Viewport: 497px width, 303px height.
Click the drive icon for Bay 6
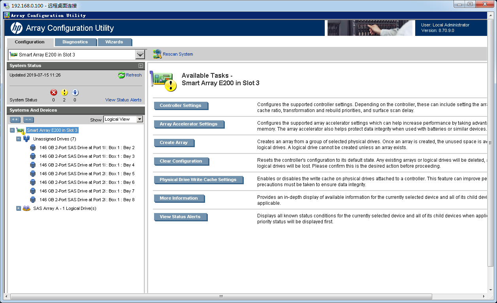pos(33,182)
